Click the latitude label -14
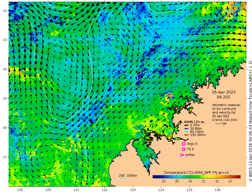This screenshot has height=195, width=252. point(4,69)
